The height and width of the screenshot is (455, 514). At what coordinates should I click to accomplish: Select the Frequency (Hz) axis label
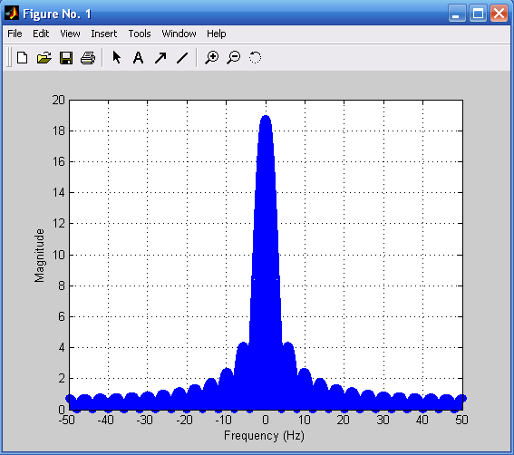point(264,435)
